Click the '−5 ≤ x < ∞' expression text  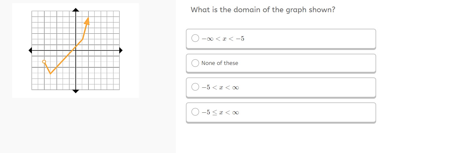click(220, 112)
